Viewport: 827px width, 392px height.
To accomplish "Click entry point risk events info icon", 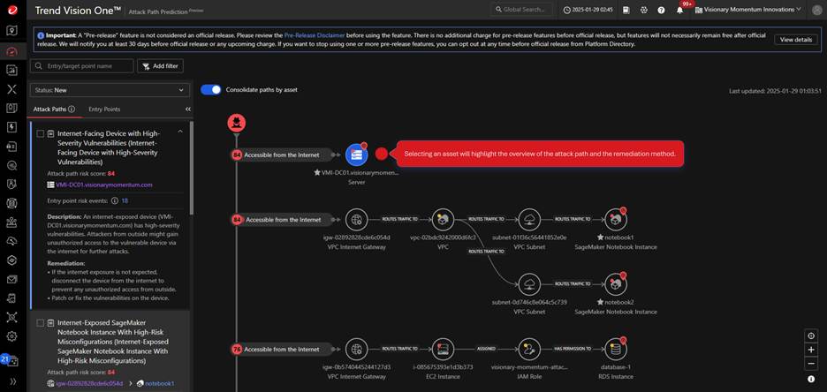I will coord(114,200).
